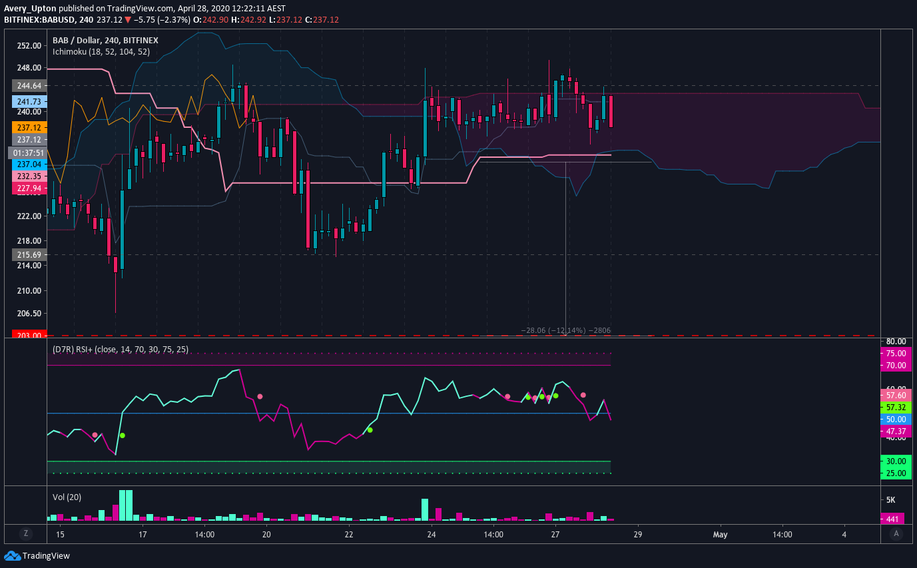
Task: Click the blue 237.04 price label
Action: (29, 164)
